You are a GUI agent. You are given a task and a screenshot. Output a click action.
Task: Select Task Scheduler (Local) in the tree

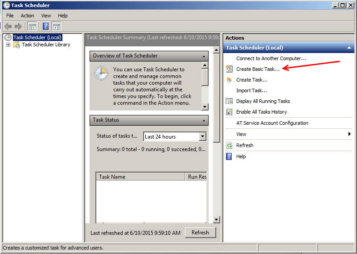coord(37,37)
